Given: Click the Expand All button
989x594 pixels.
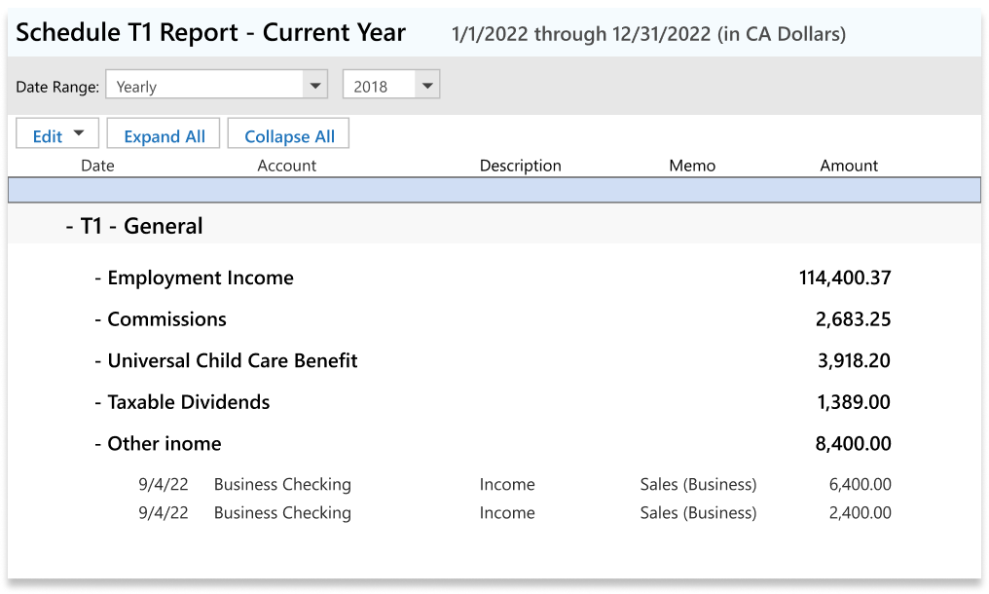Looking at the screenshot, I should [x=165, y=135].
